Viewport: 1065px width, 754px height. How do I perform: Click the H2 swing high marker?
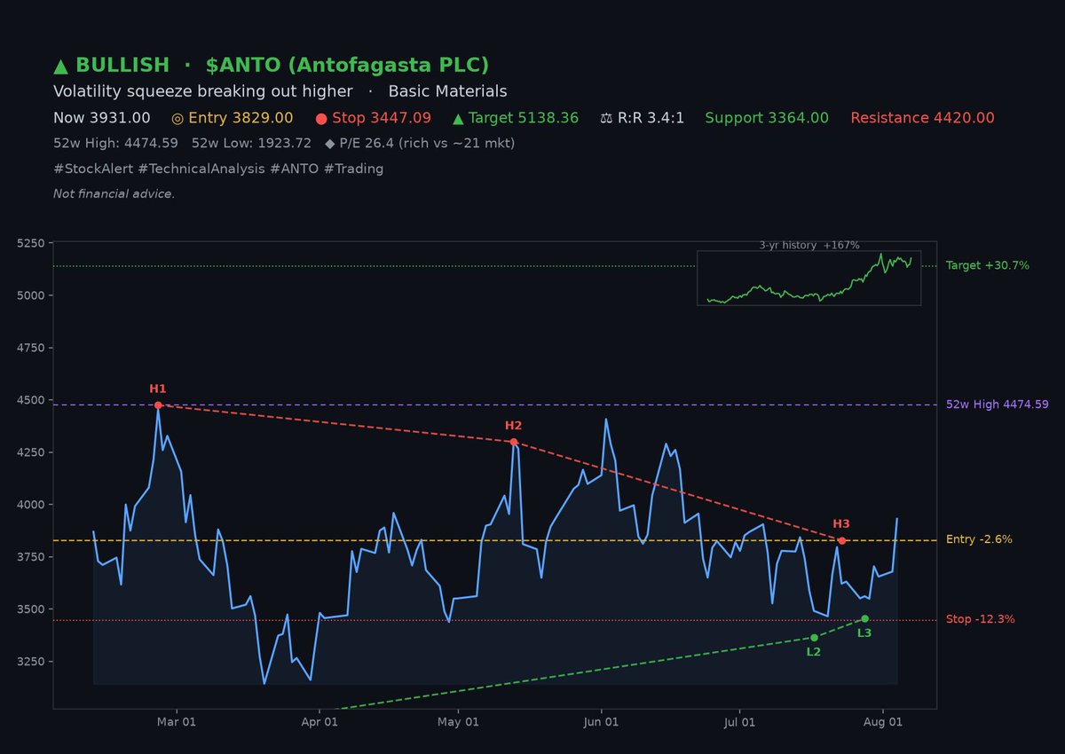click(514, 442)
